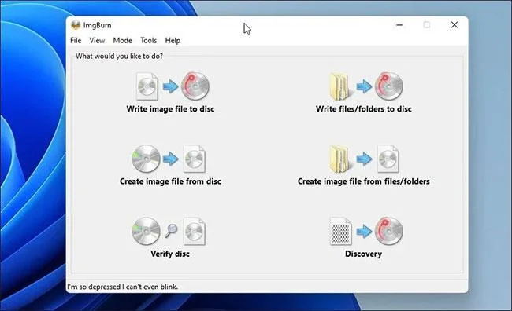The height and width of the screenshot is (311, 512).
Task: Open the Tools menu
Action: coord(149,40)
